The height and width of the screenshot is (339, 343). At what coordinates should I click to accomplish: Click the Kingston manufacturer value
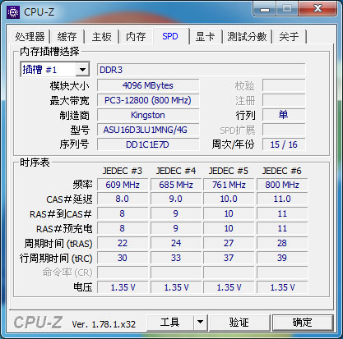coord(148,115)
